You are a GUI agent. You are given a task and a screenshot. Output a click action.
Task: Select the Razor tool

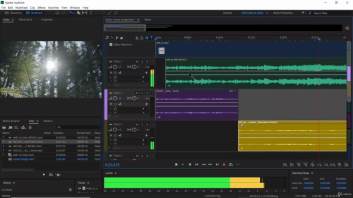click(x=78, y=13)
